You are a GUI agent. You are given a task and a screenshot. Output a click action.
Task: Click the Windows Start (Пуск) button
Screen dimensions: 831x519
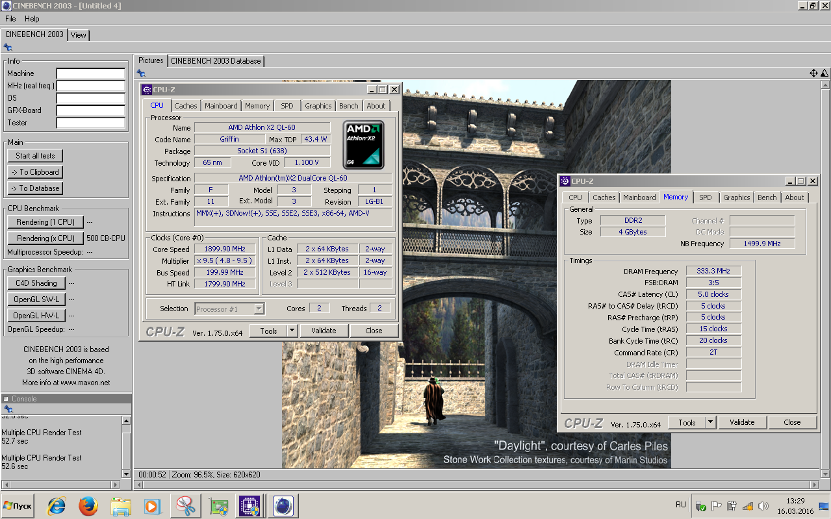[18, 505]
